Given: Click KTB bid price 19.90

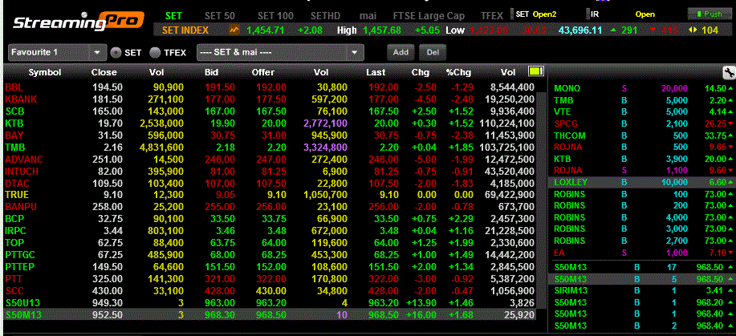Looking at the screenshot, I should pos(224,123).
